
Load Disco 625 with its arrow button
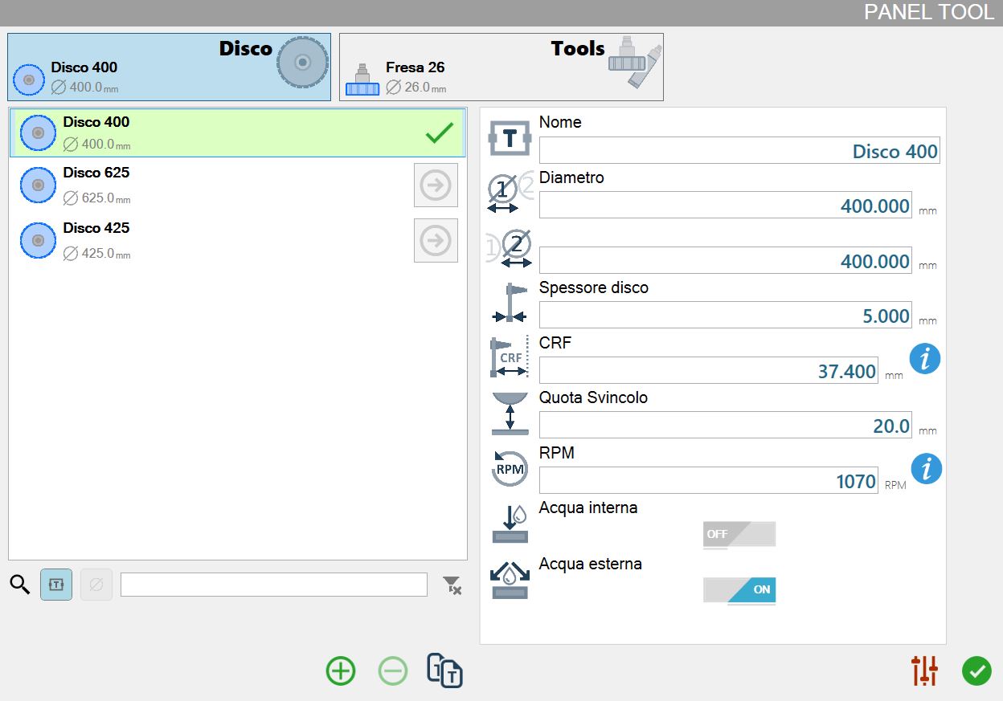(x=436, y=185)
